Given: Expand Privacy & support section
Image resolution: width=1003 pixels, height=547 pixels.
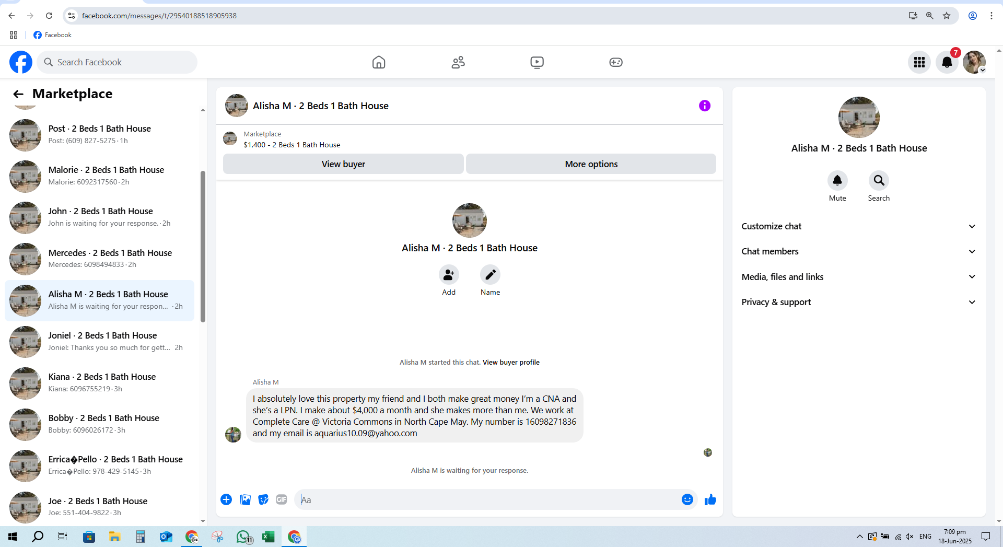Looking at the screenshot, I should click(x=859, y=302).
